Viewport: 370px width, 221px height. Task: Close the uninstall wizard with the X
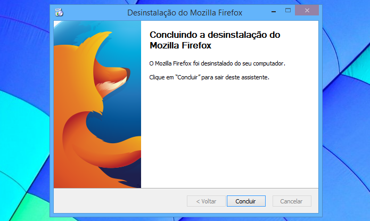pyautogui.click(x=307, y=11)
